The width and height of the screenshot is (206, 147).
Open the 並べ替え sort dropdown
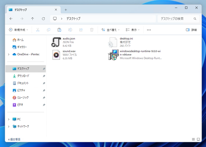coord(110,30)
